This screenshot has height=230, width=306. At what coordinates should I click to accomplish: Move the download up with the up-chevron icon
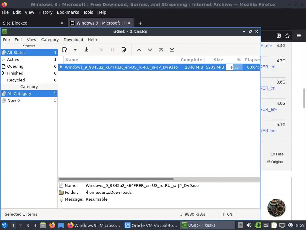[x=139, y=50]
